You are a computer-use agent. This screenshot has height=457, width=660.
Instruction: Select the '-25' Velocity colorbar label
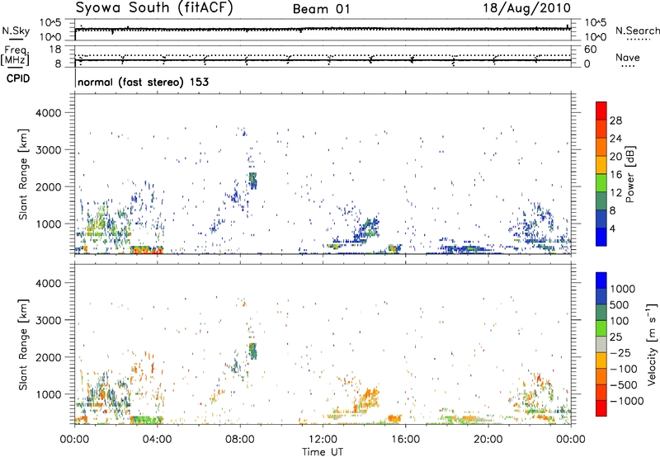point(620,352)
